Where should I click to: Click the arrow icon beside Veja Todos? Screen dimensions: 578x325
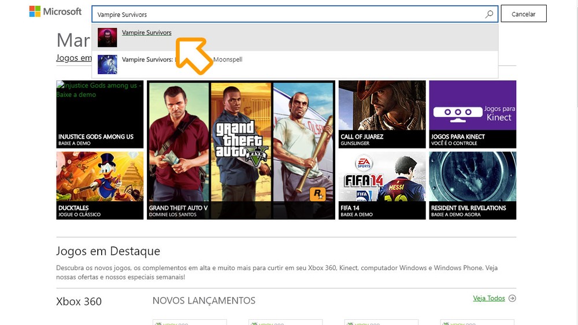coord(512,298)
